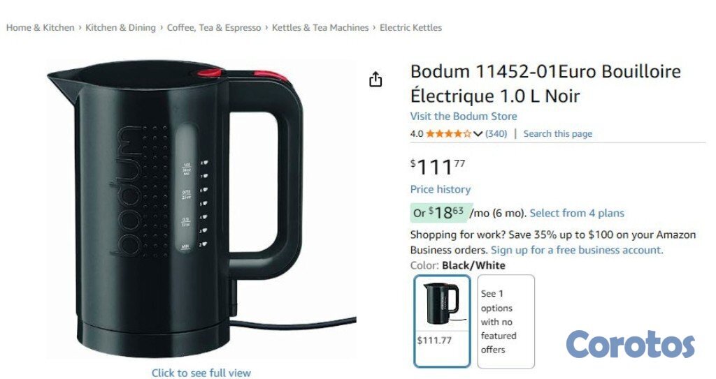Visit the Bodum Store
This screenshot has width=716, height=379.
point(464,117)
